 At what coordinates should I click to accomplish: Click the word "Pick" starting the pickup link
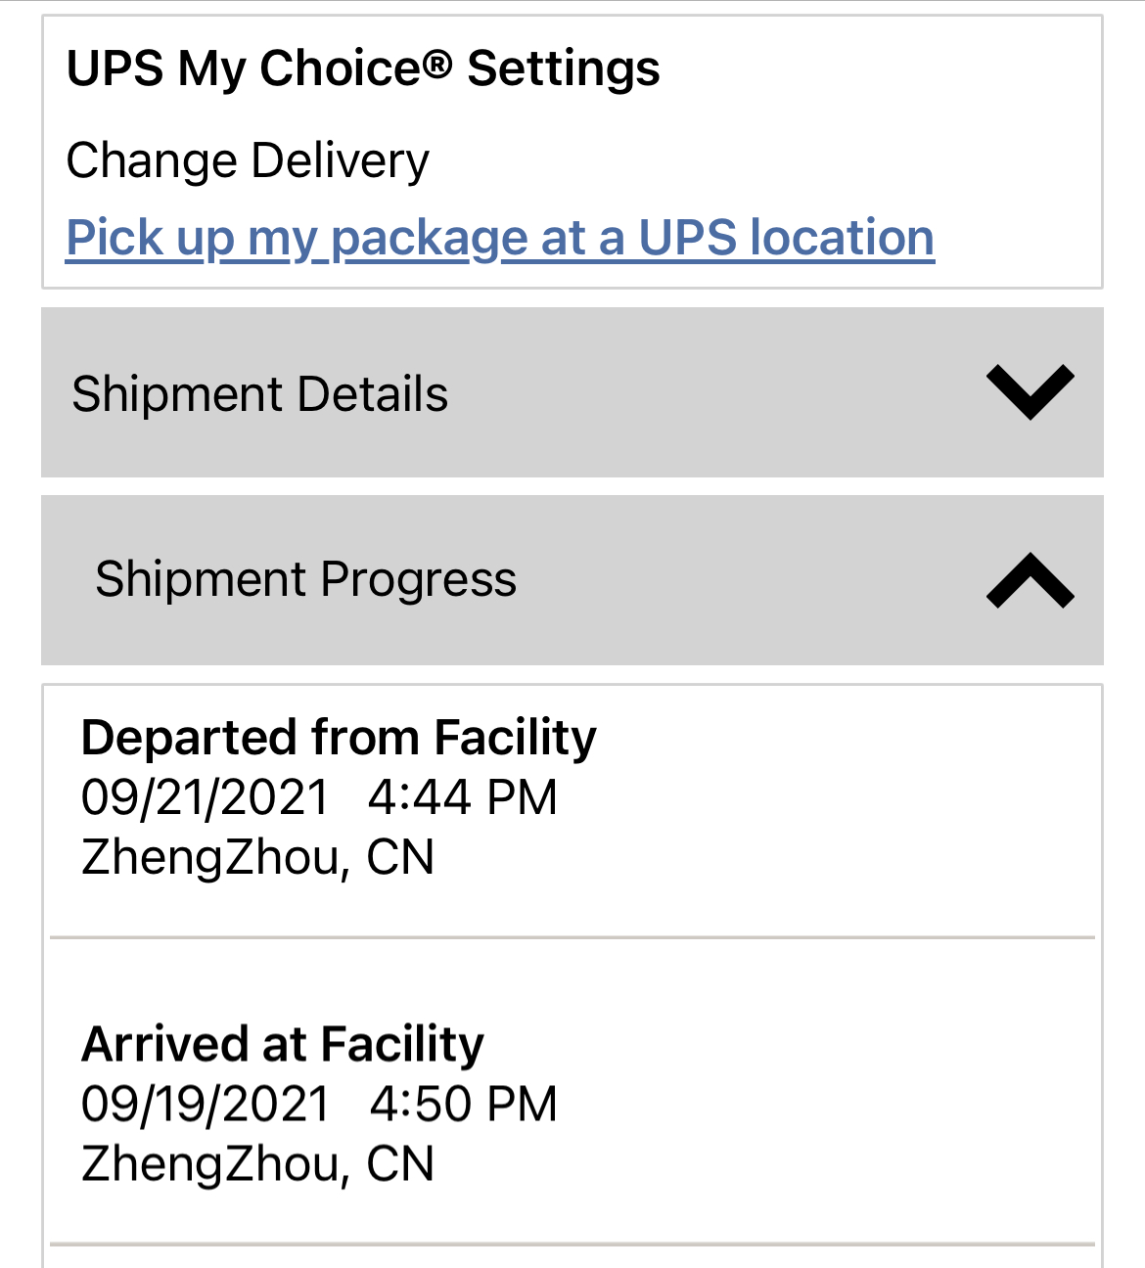click(x=102, y=238)
